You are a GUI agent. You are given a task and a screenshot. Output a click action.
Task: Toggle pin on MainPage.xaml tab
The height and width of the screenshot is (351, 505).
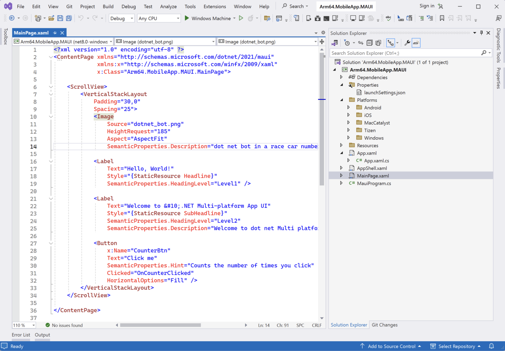[x=55, y=33]
